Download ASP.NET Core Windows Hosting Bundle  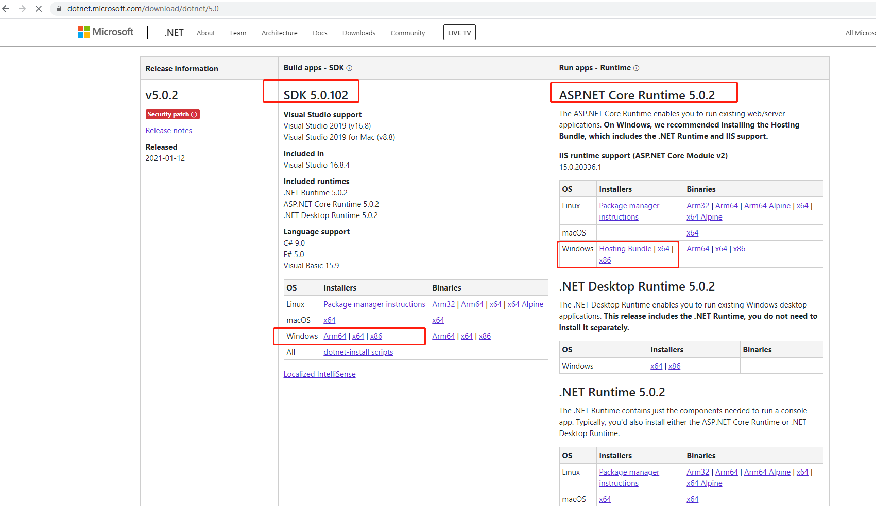click(x=625, y=249)
